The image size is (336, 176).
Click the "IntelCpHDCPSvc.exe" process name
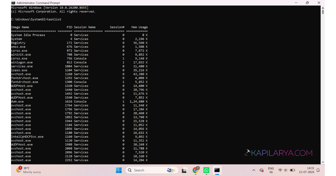[x=27, y=137]
